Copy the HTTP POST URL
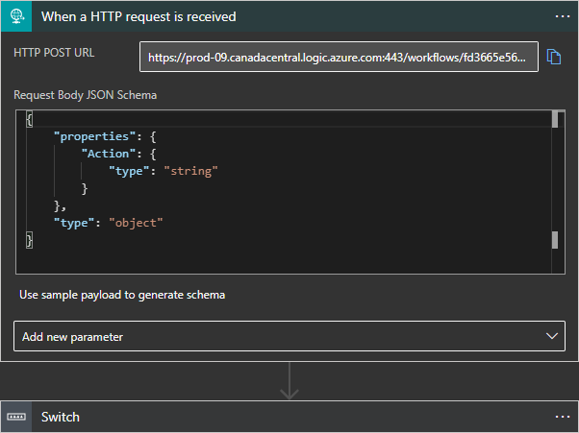Screen dimensions: 579x433 [553, 57]
